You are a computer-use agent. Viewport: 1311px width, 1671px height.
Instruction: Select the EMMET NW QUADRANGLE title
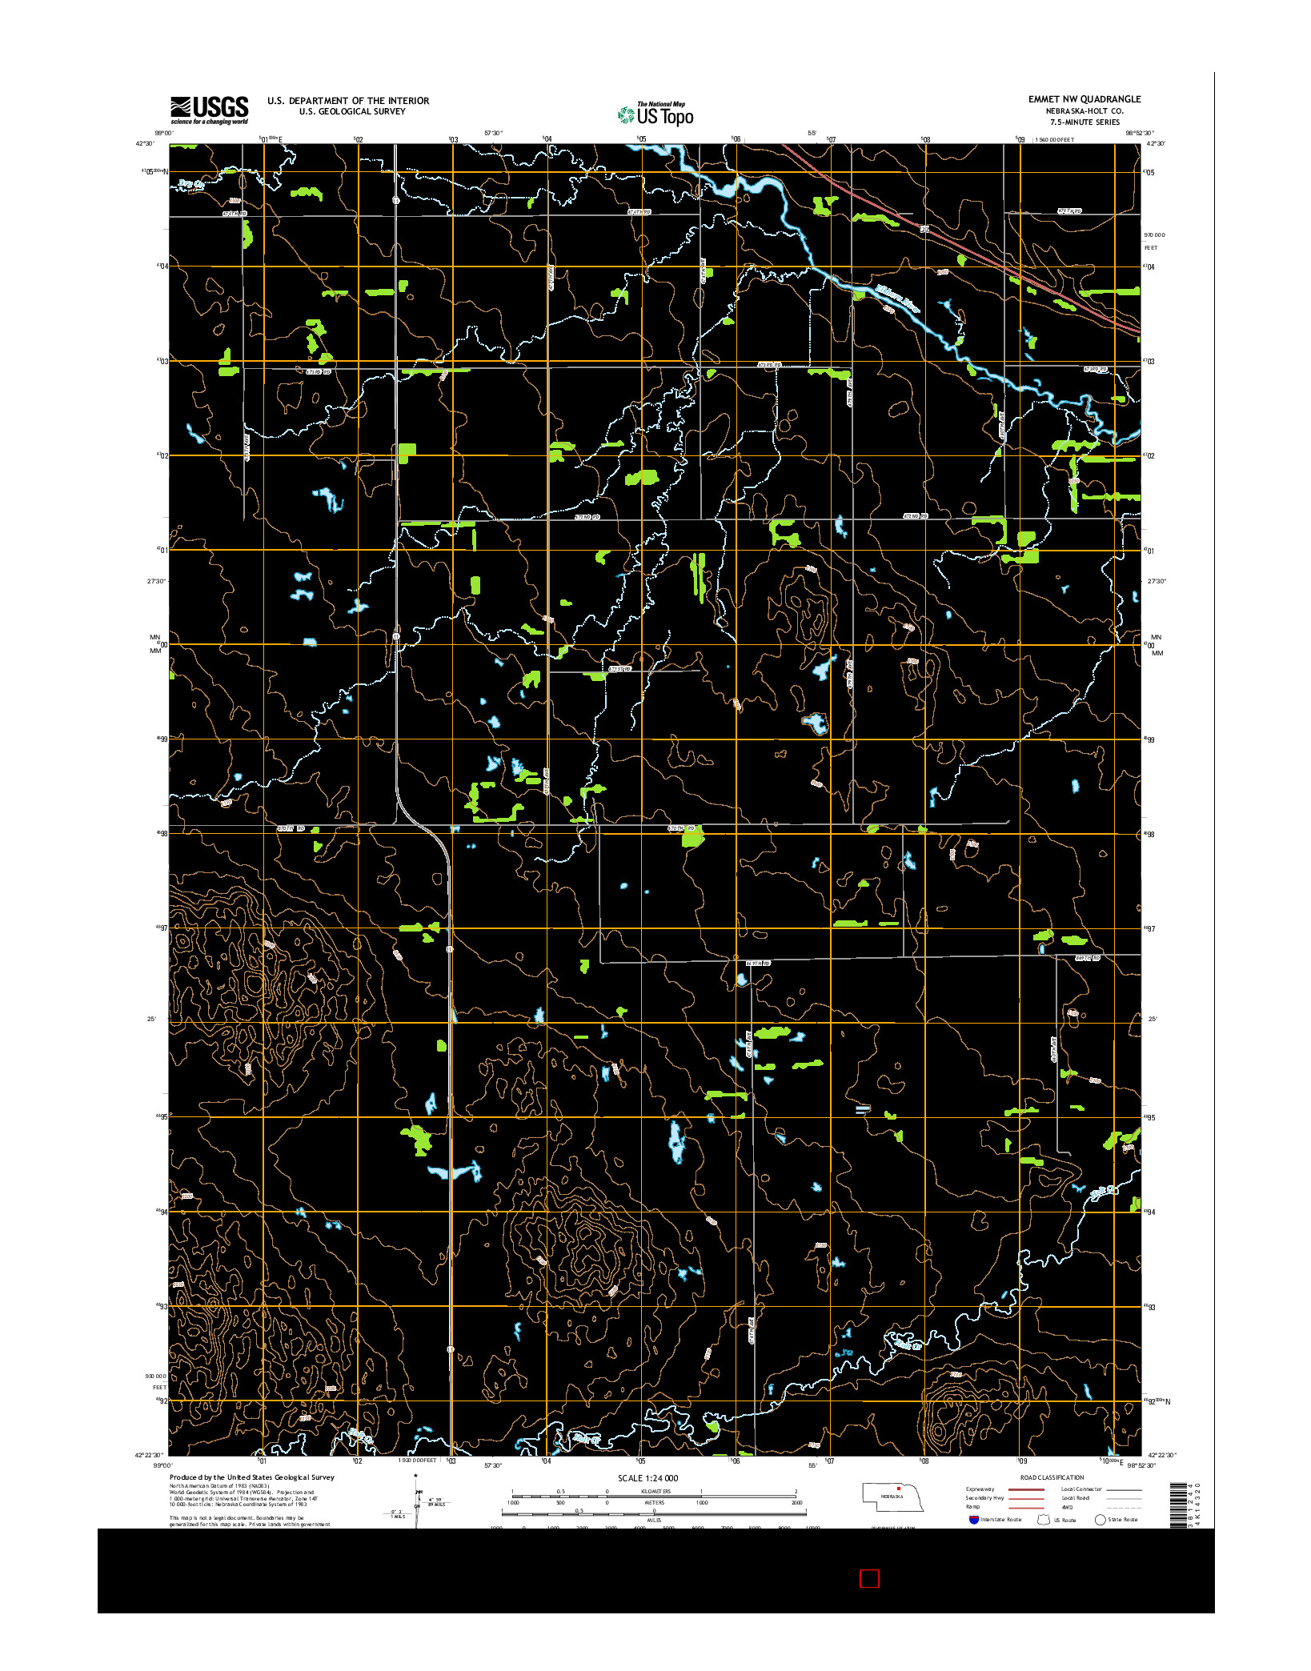(x=1084, y=99)
